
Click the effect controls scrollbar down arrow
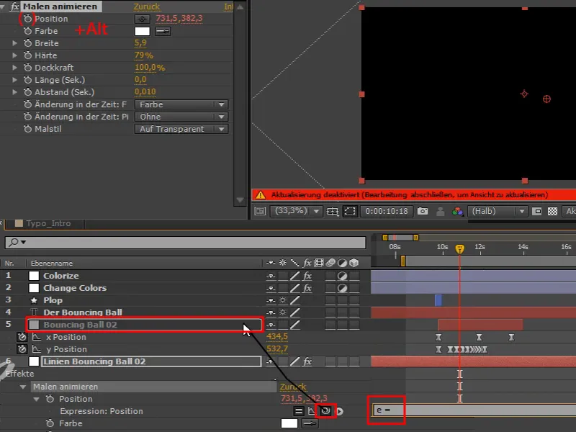tap(240, 200)
